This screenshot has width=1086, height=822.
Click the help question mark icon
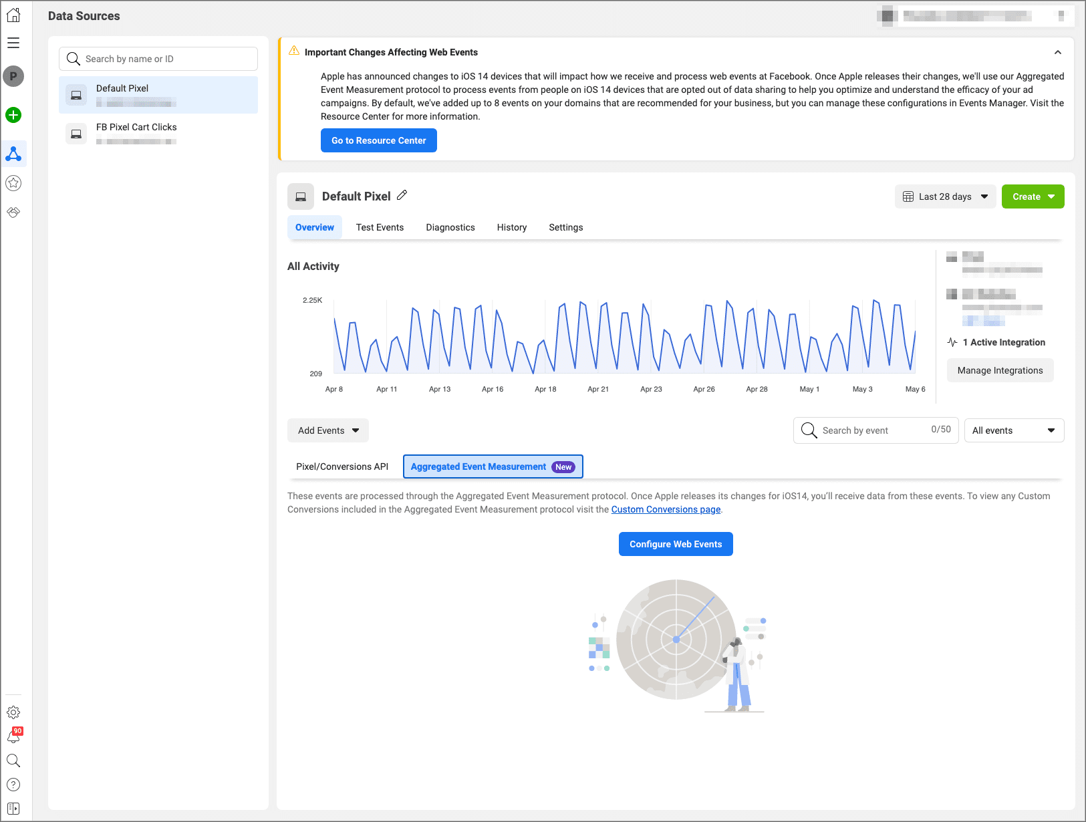[13, 785]
